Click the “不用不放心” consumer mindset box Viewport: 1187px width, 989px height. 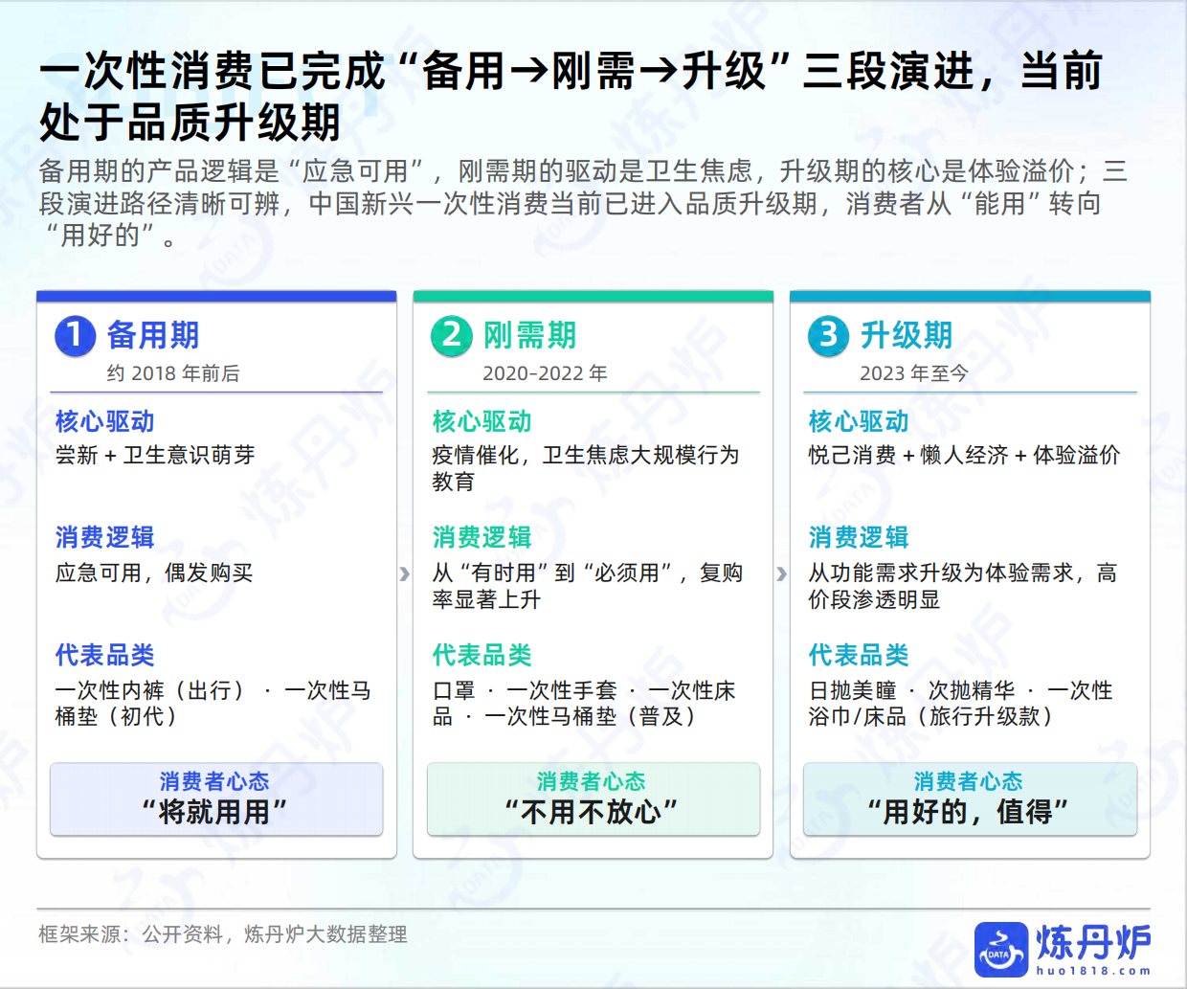(x=593, y=799)
